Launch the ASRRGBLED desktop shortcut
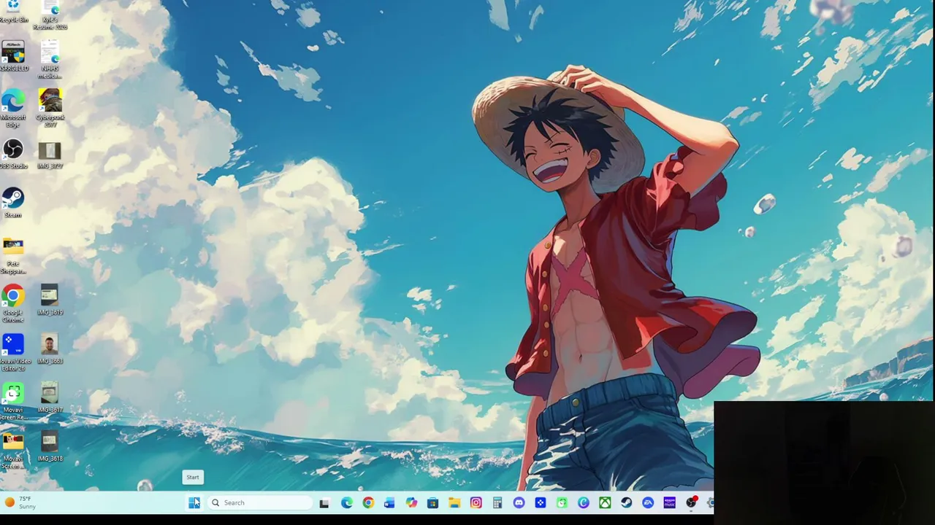935x525 pixels. click(x=13, y=56)
